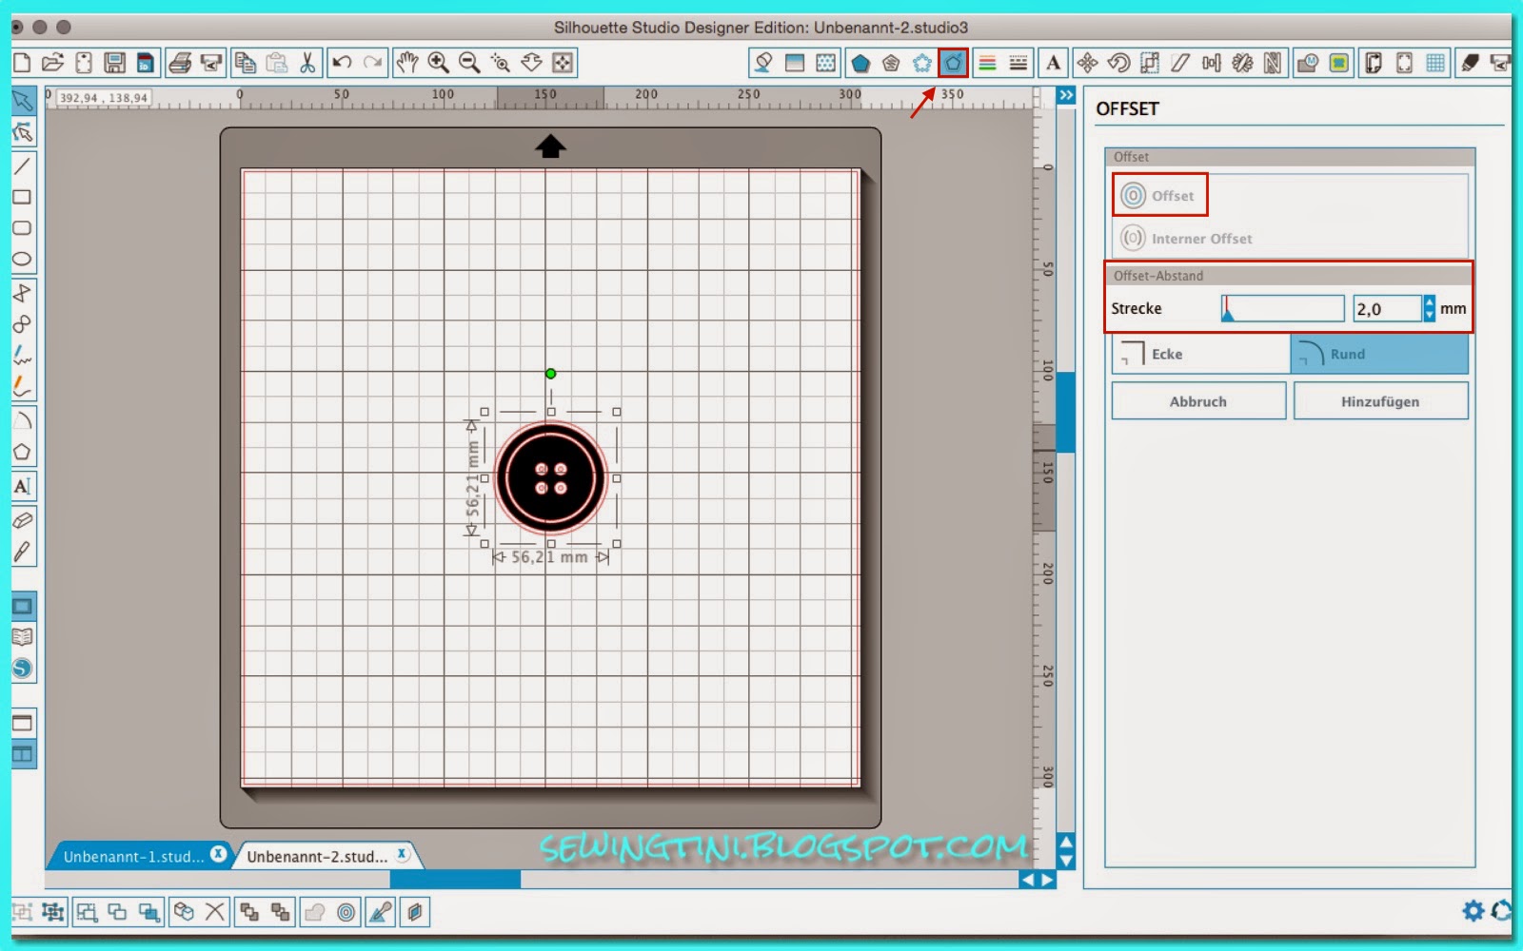The height and width of the screenshot is (951, 1523).
Task: Select the Zoom In magnifier tool
Action: 438,62
